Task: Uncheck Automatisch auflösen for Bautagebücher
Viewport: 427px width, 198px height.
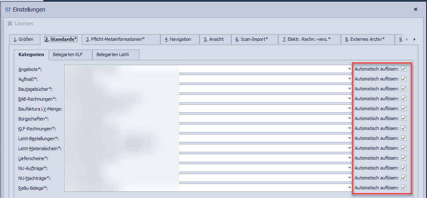Action: point(404,89)
